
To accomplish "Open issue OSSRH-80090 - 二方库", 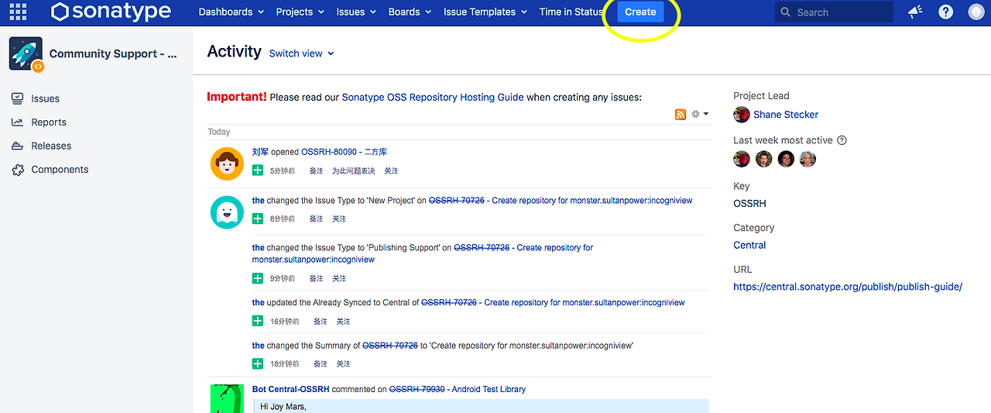I will (344, 152).
